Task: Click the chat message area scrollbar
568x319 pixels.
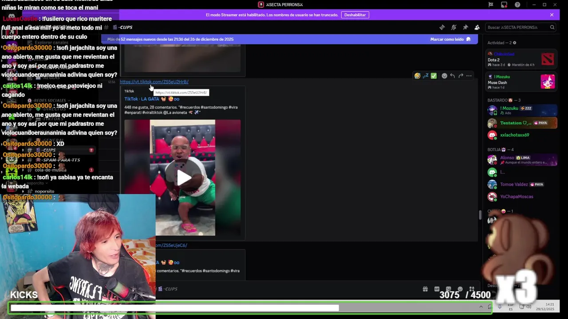Action: [480, 215]
